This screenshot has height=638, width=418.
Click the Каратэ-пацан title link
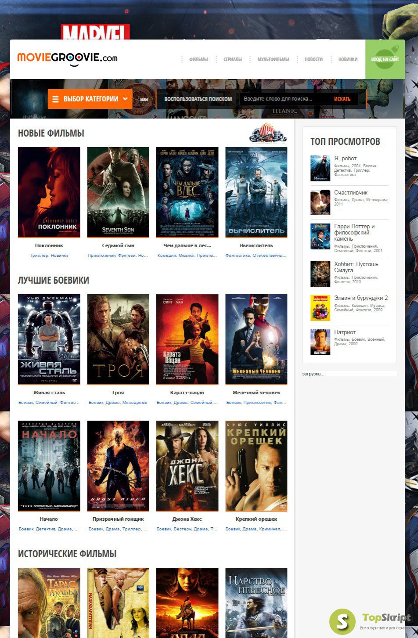point(187,393)
